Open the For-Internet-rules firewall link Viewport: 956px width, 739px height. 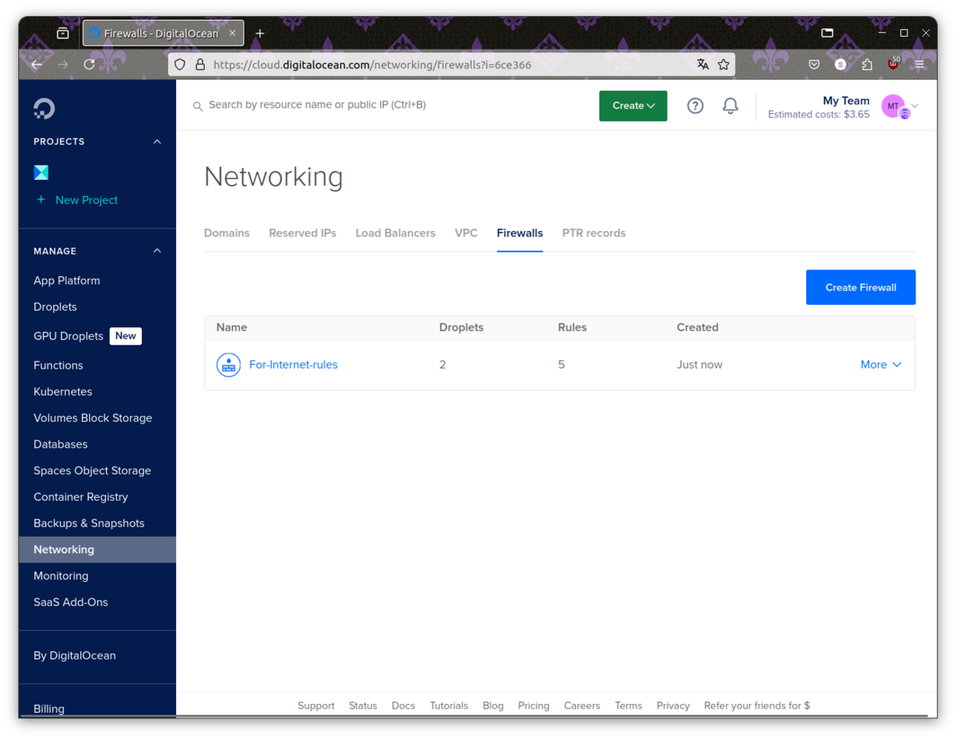(x=293, y=365)
